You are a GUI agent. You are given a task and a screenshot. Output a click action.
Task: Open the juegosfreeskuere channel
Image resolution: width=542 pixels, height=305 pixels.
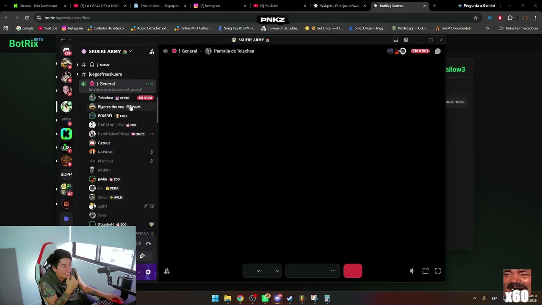pyautogui.click(x=105, y=74)
